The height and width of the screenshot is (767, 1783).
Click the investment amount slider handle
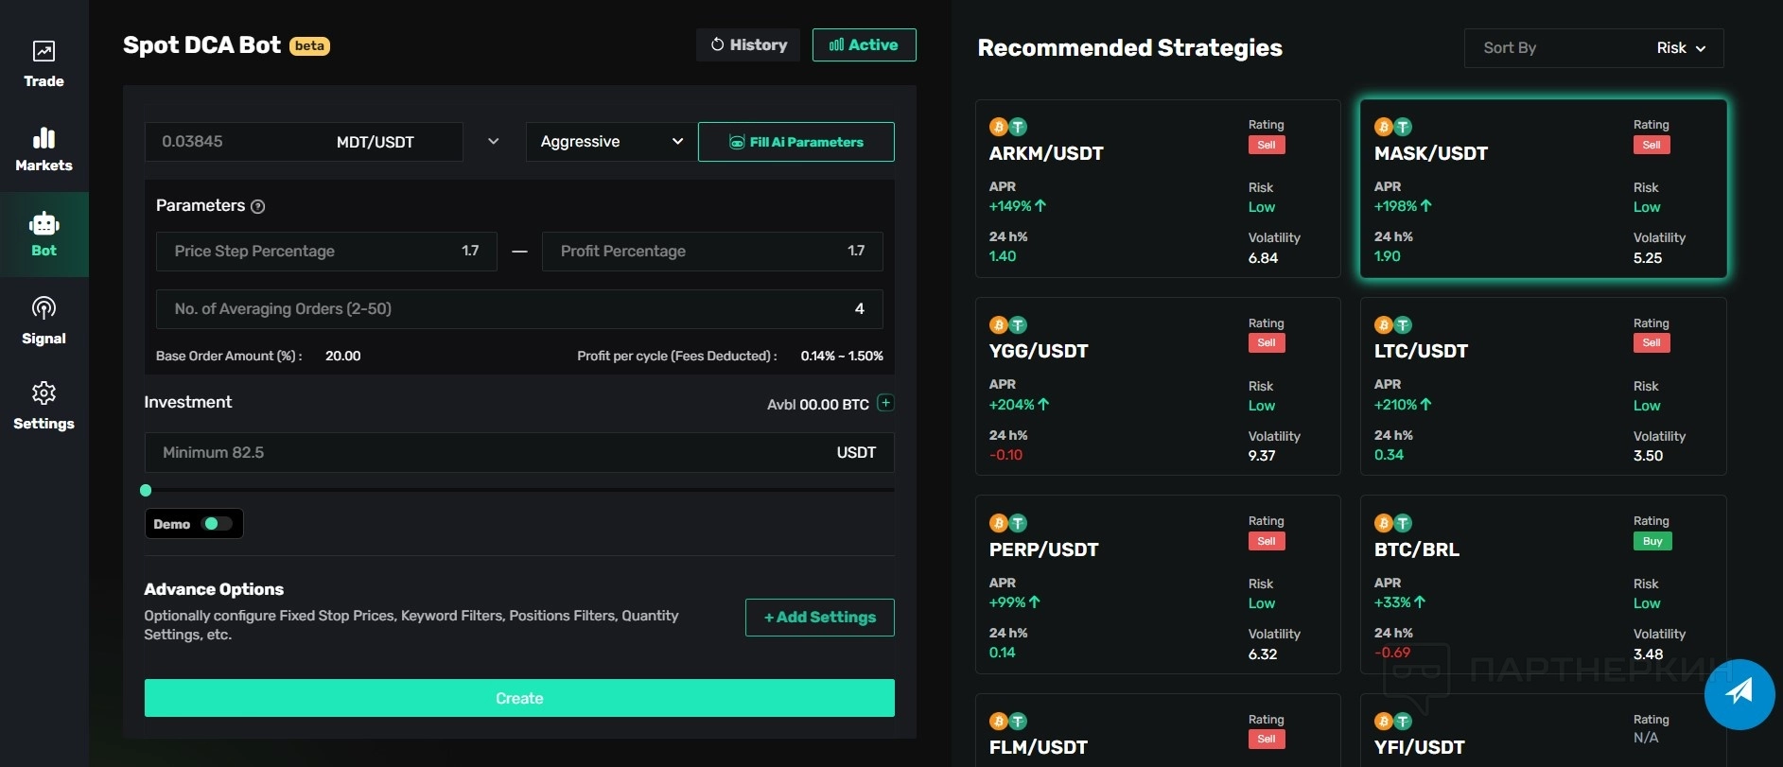pyautogui.click(x=146, y=490)
